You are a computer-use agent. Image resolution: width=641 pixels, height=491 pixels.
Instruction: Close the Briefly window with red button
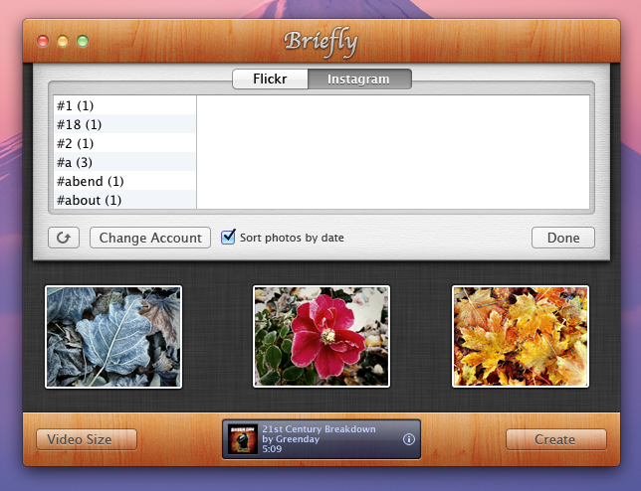[x=43, y=41]
